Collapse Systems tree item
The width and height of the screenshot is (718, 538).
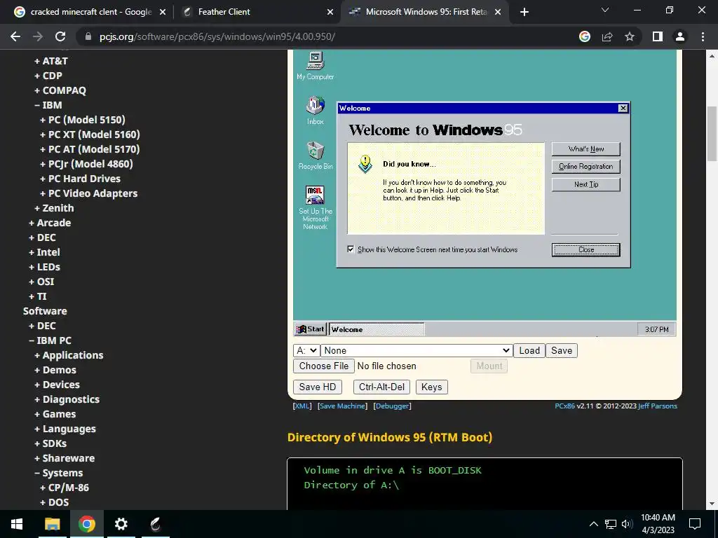[x=59, y=473]
